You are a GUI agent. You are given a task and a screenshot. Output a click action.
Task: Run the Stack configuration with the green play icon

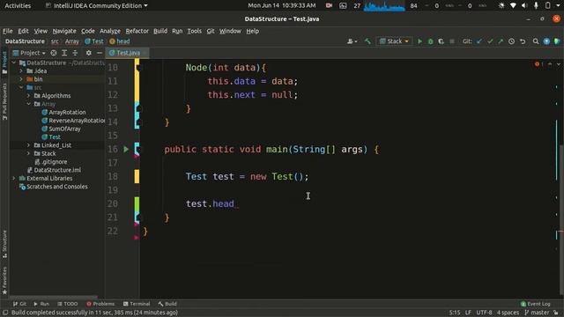[x=419, y=41]
